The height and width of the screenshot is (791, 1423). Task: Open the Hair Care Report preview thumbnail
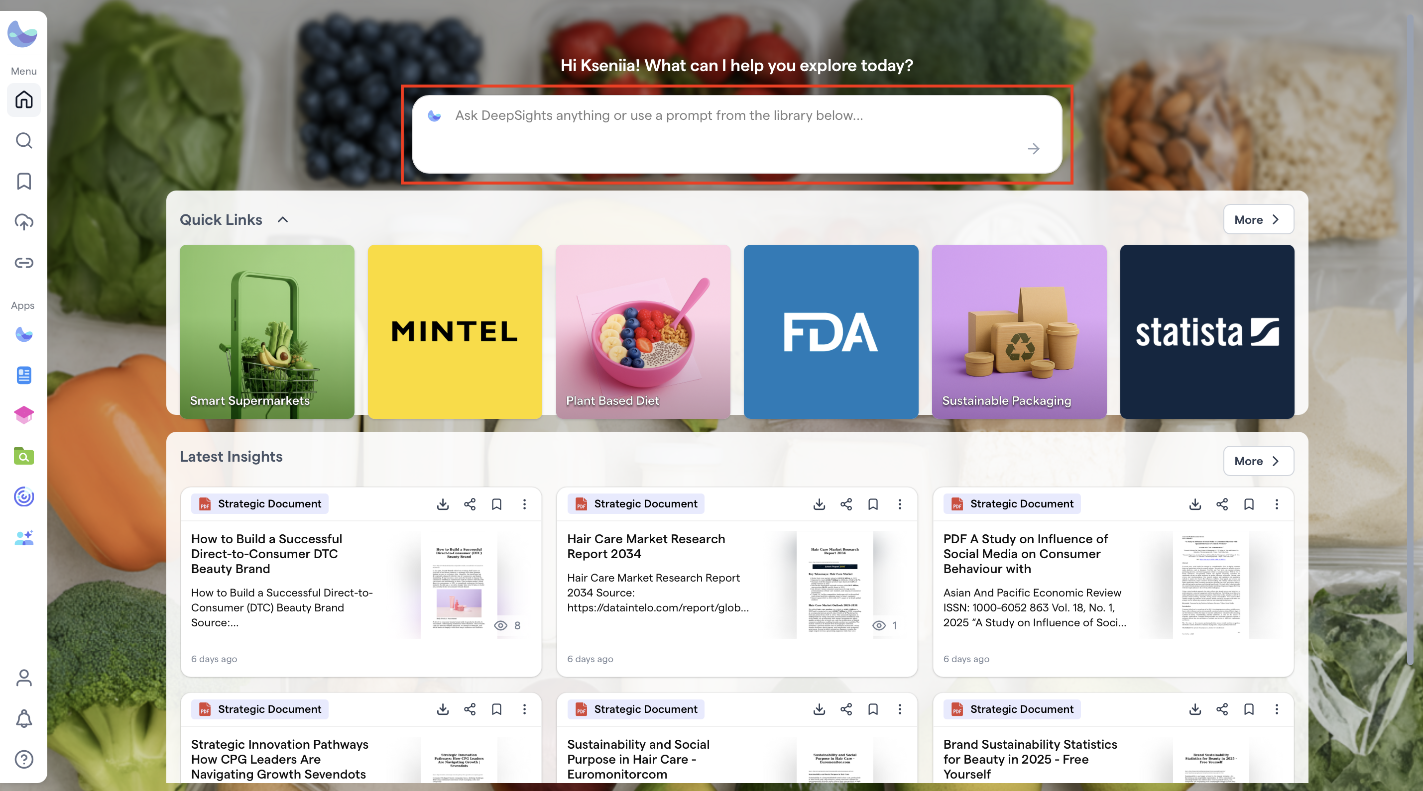coord(834,585)
